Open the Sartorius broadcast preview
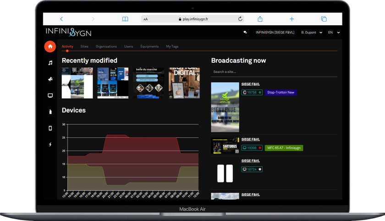 click(225, 146)
